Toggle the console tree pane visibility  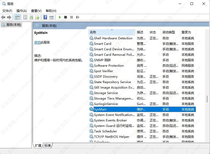(17, 17)
